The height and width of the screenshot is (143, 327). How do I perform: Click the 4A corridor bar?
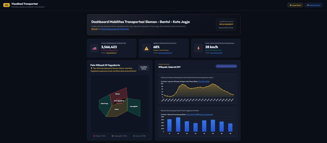pyautogui.click(x=195, y=127)
